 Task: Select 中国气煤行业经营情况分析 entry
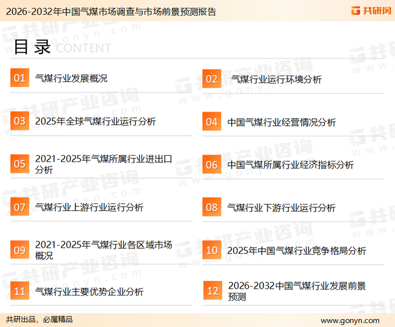(281, 122)
